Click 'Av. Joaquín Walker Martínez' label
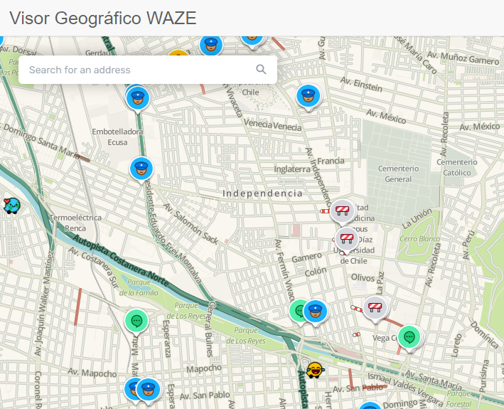 (x=44, y=304)
